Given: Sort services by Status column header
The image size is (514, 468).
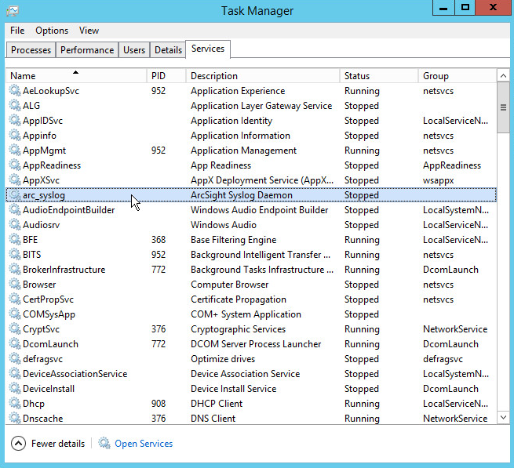Looking at the screenshot, I should click(x=379, y=76).
